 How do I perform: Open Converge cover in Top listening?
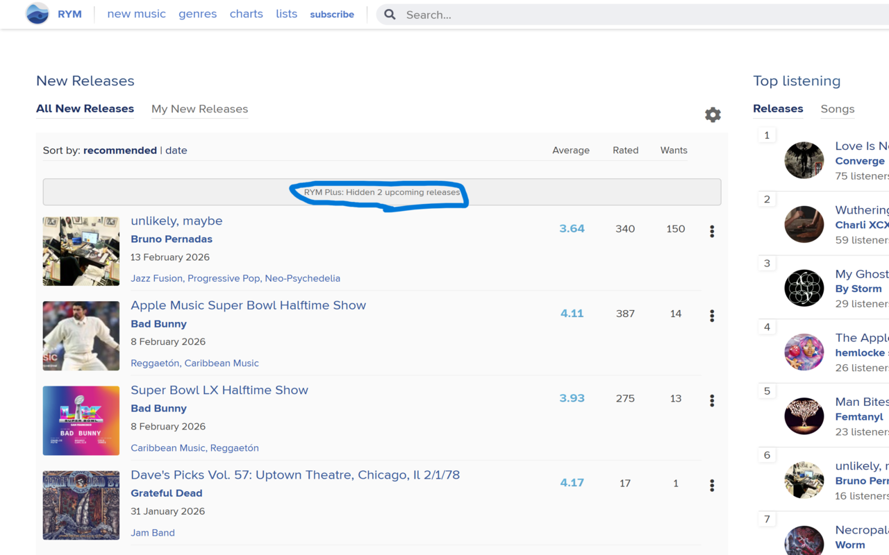click(x=804, y=160)
